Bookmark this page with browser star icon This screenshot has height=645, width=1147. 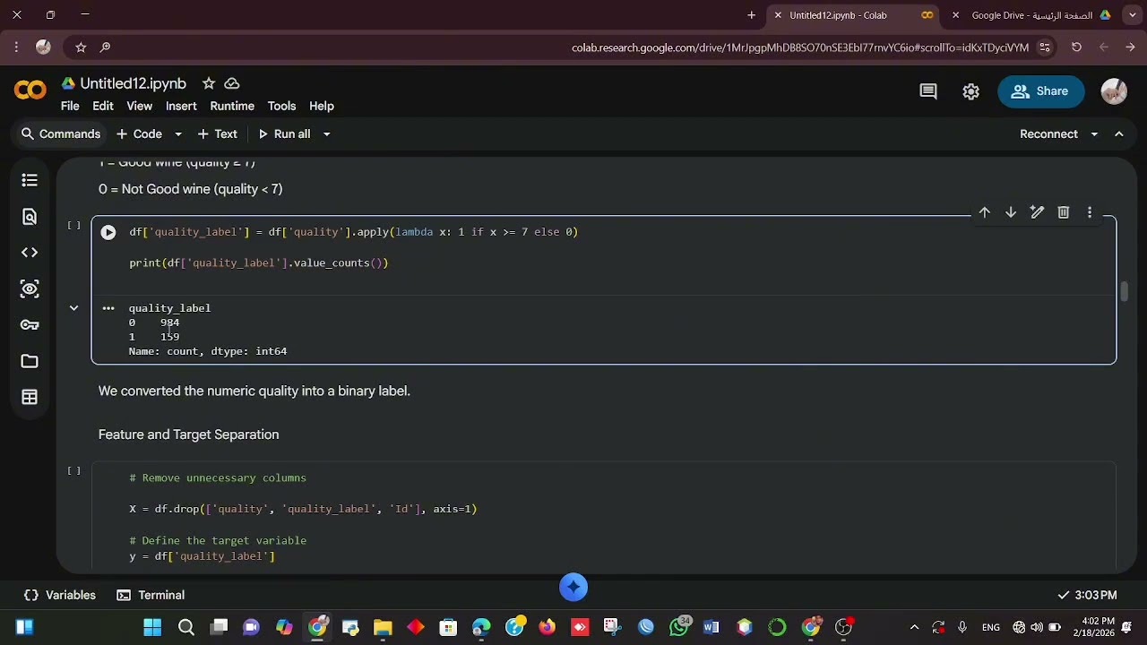(x=81, y=47)
